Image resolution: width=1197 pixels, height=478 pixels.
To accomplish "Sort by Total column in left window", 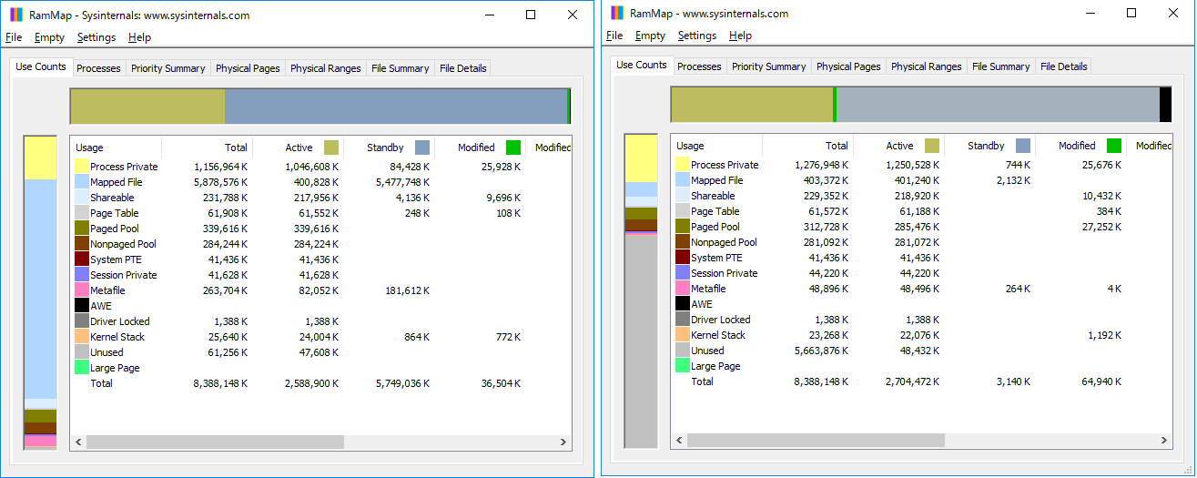I will pos(207,147).
